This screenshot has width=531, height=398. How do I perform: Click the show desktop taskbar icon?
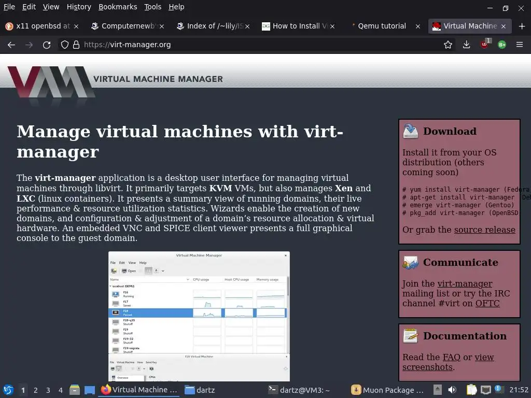[89, 390]
